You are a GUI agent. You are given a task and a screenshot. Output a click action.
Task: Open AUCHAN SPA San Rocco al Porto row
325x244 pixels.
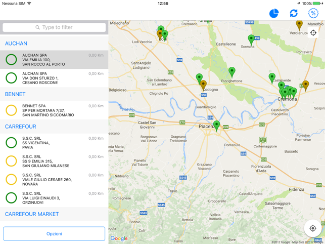point(54,60)
